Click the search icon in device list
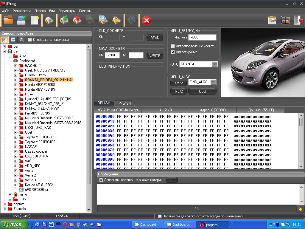 (x=21, y=40)
